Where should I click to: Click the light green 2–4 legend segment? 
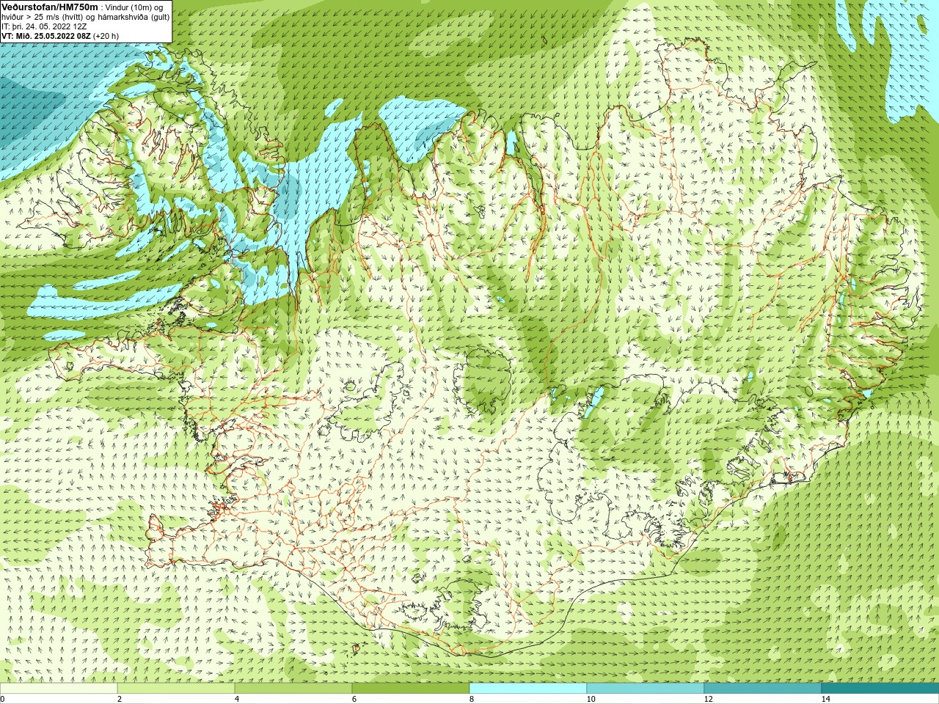(176, 689)
